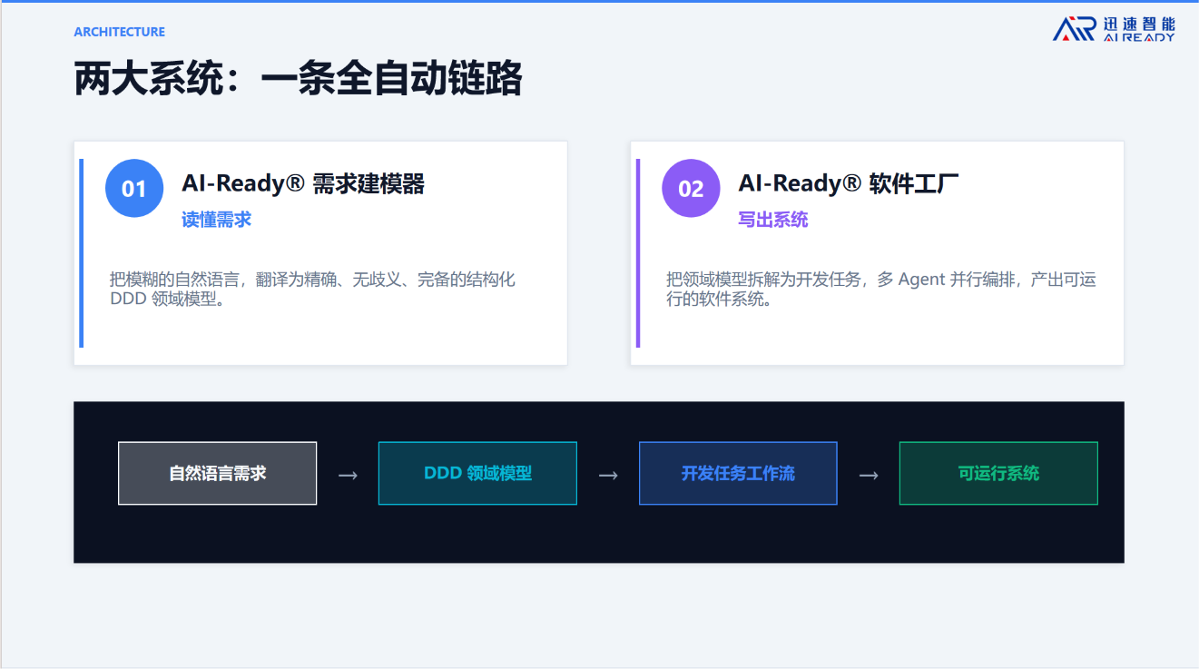
Task: Click the purple subtitle 写出系统
Action: 773,220
